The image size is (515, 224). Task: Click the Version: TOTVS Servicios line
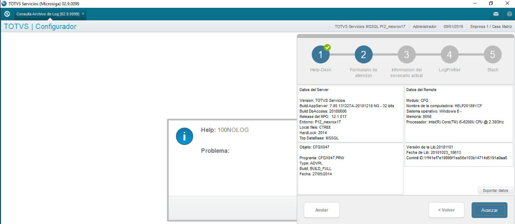[x=322, y=100]
